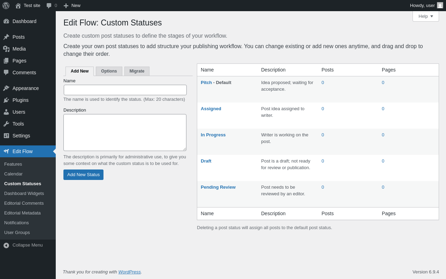
Task: Click posts count for Assigned row
Action: pos(323,108)
